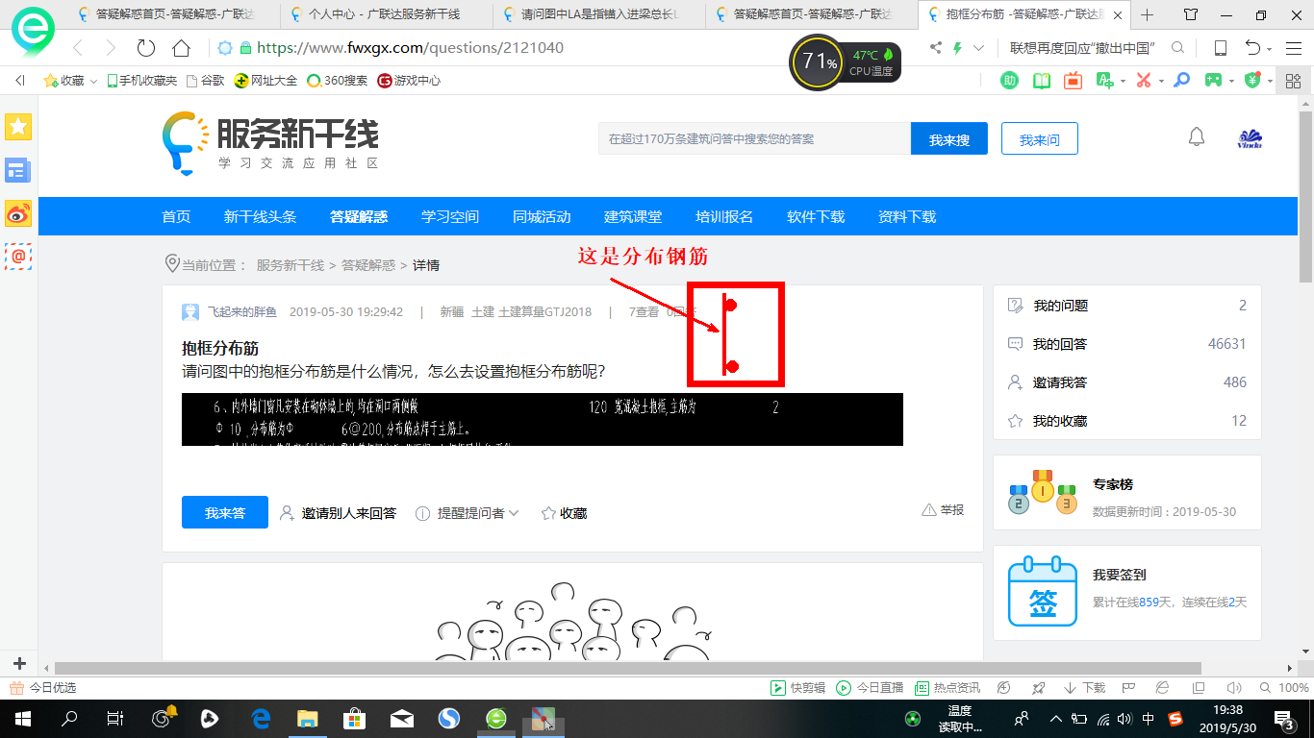Click the question drawing image thumbnail
Image resolution: width=1314 pixels, height=738 pixels.
click(x=543, y=419)
